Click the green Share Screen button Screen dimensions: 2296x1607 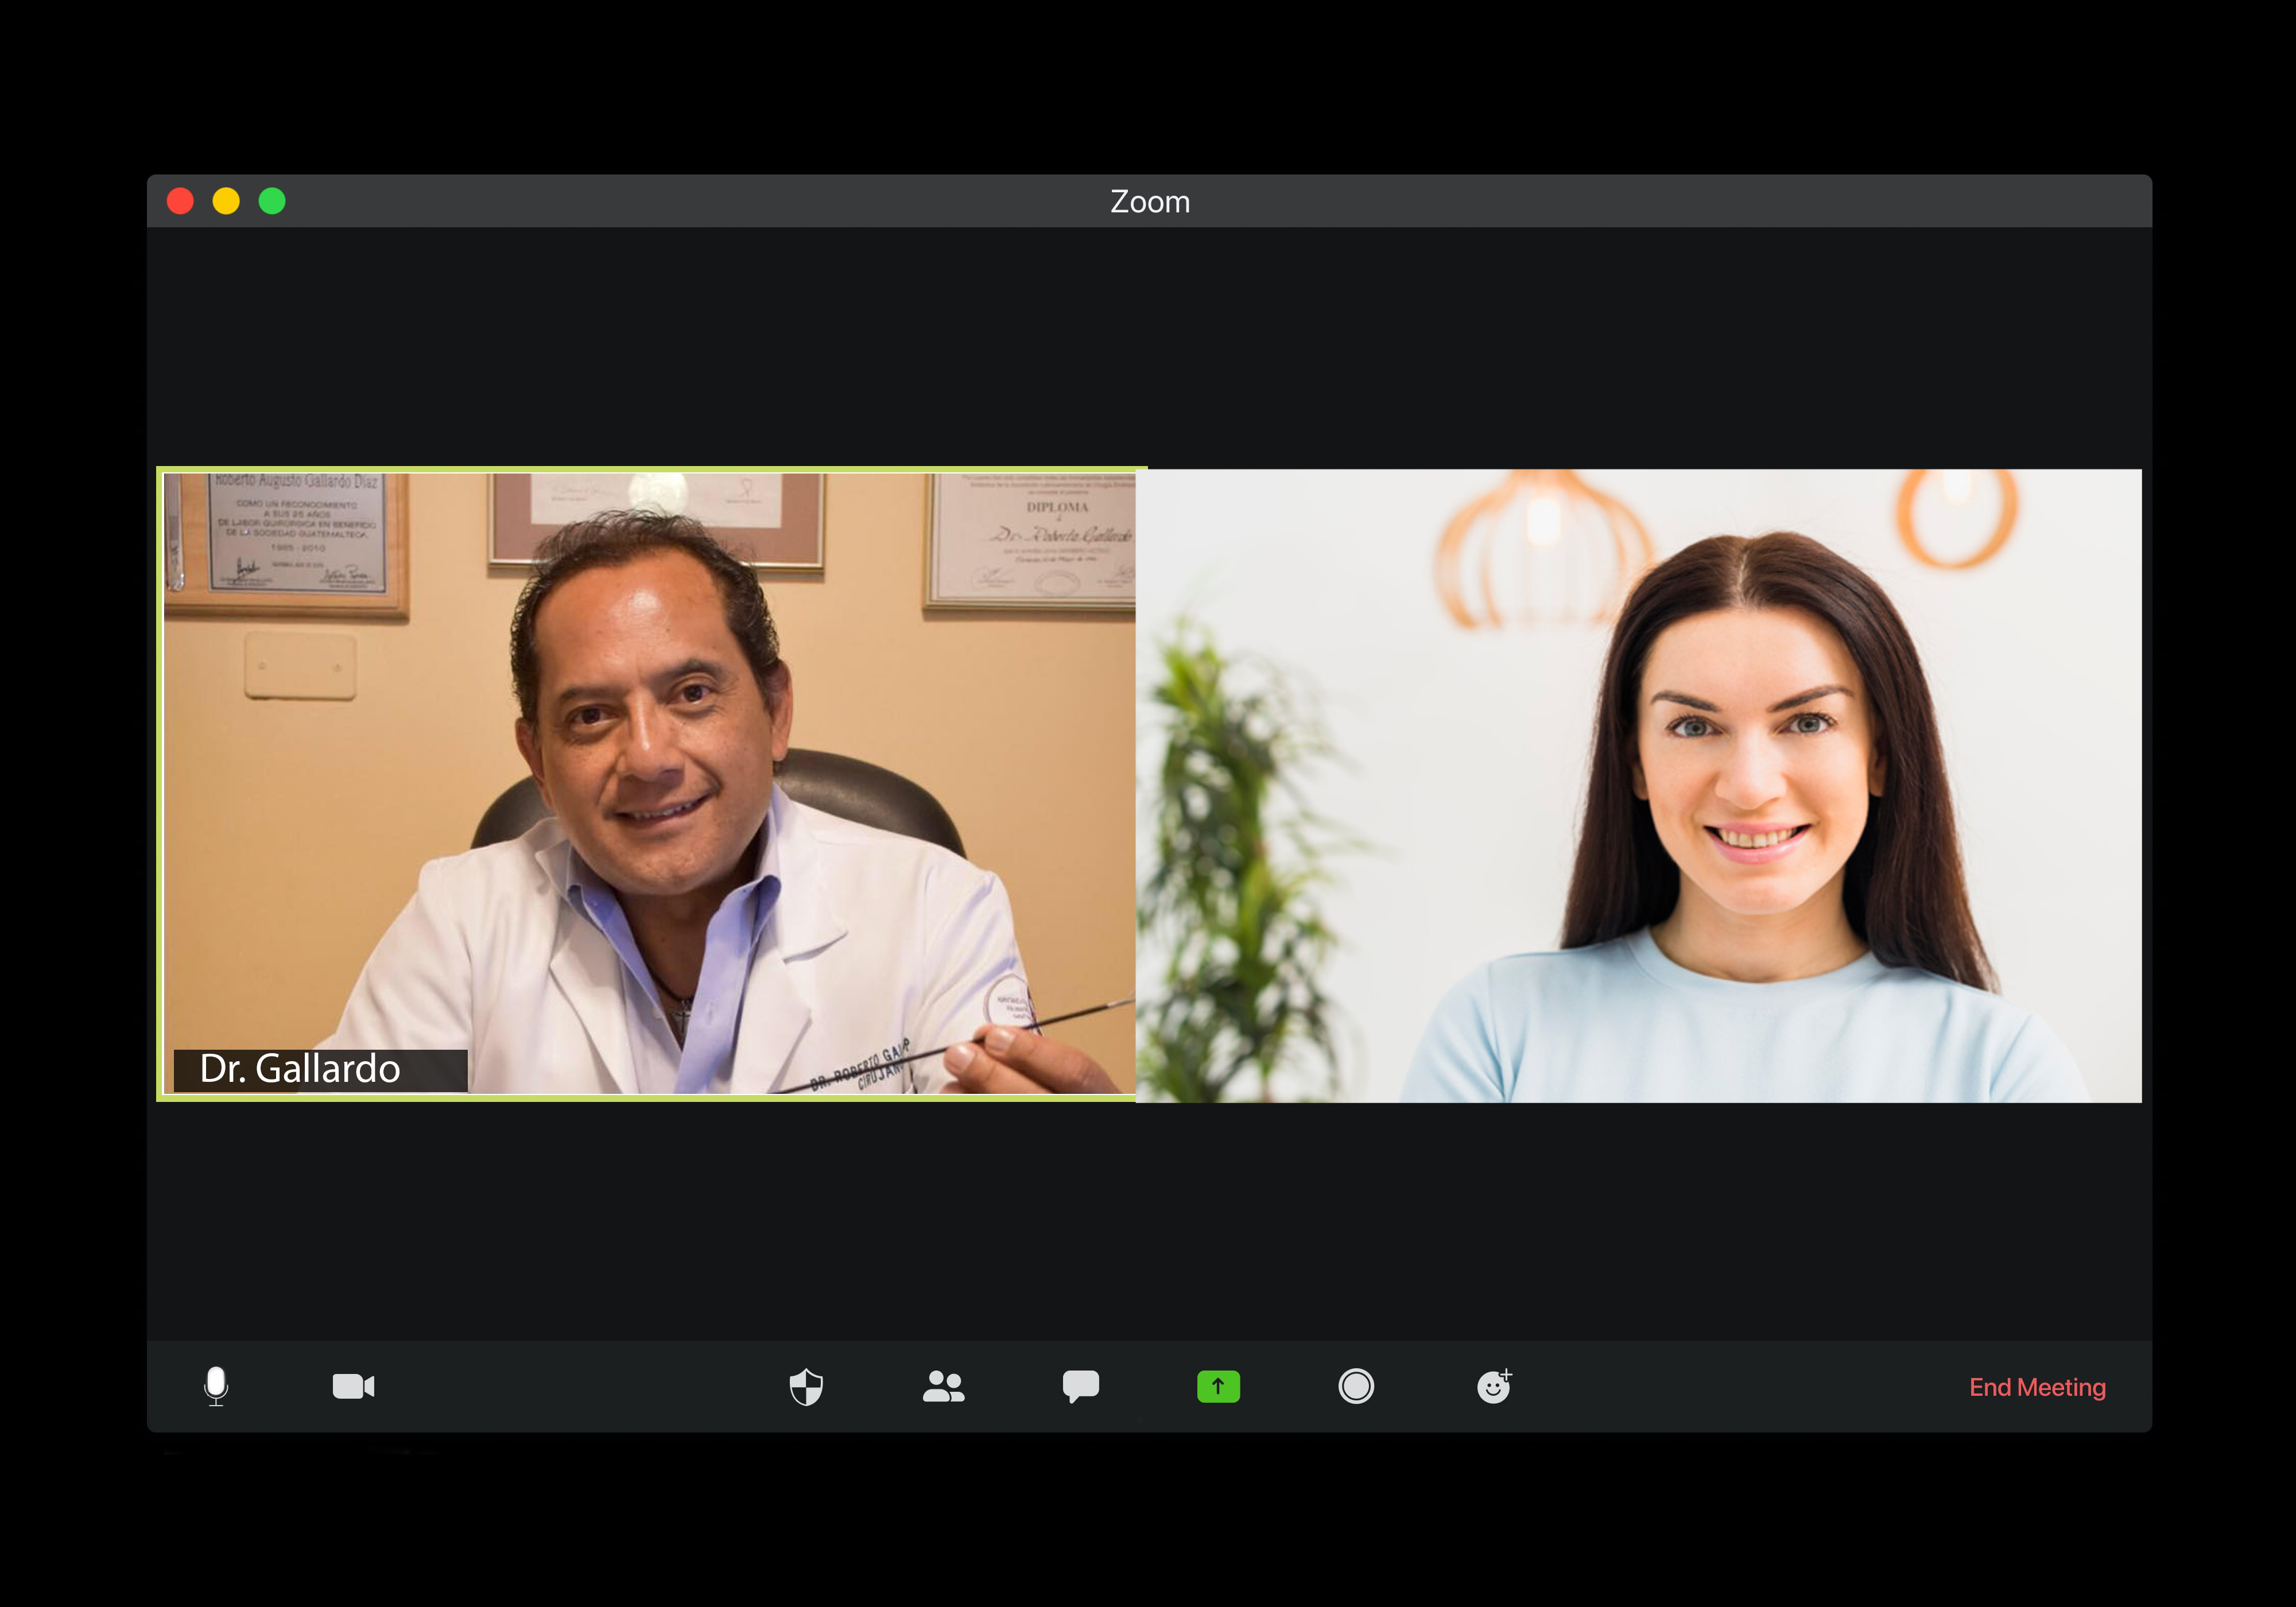click(x=1218, y=1386)
